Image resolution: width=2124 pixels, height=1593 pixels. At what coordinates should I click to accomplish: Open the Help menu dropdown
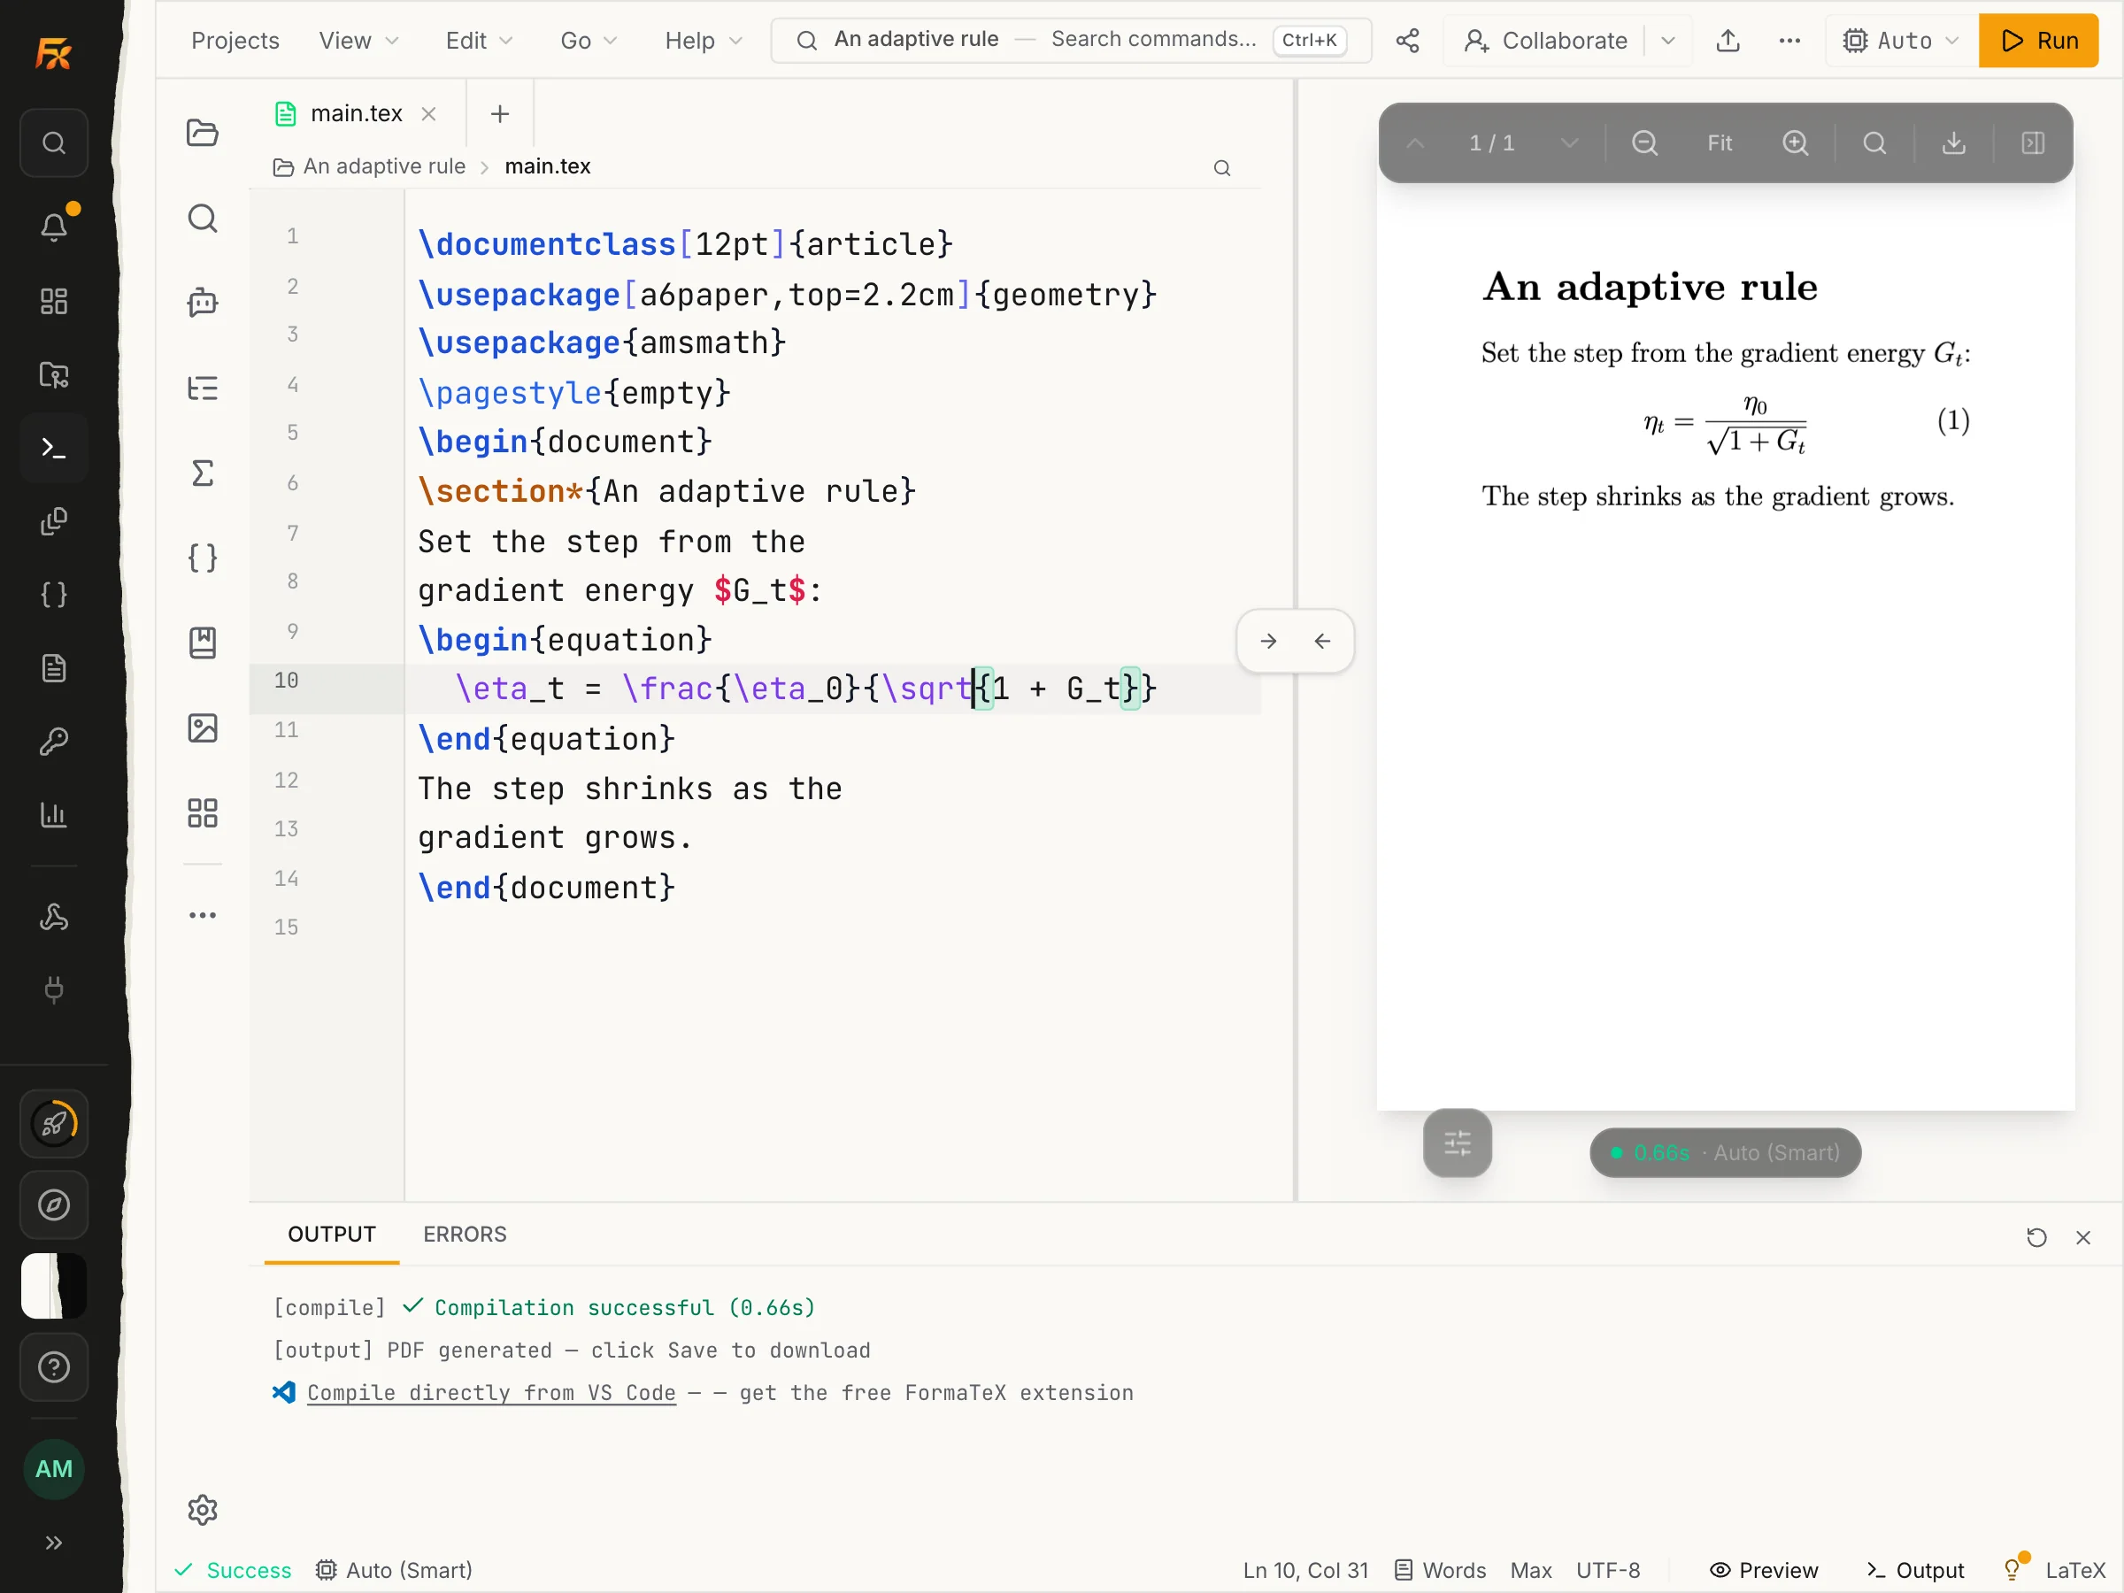703,41
